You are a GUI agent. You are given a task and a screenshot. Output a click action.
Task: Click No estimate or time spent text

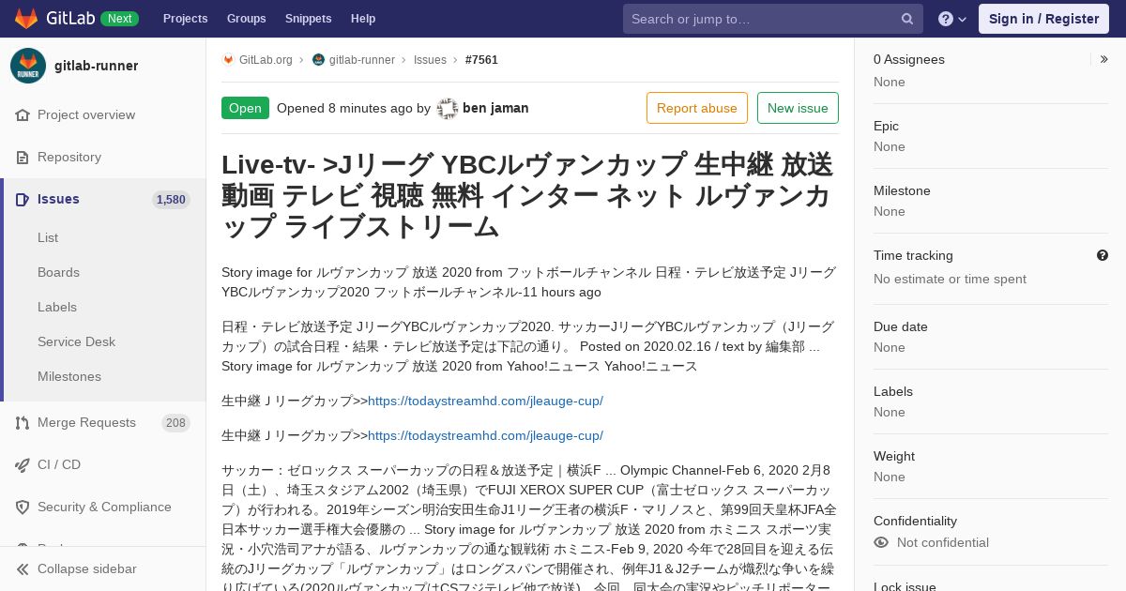click(950, 279)
